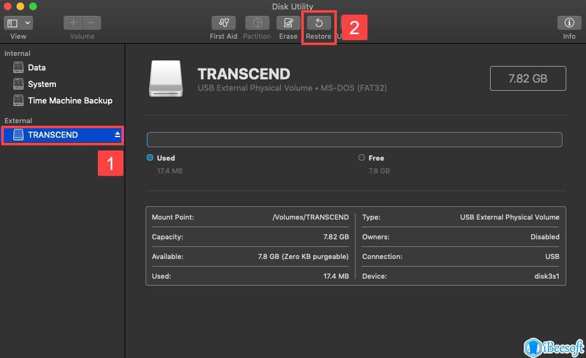
Task: Open the Info panel
Action: (569, 23)
